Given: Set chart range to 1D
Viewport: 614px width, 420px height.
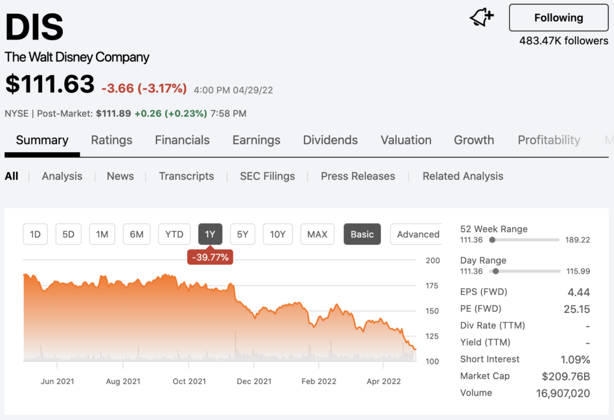Looking at the screenshot, I should coord(35,234).
